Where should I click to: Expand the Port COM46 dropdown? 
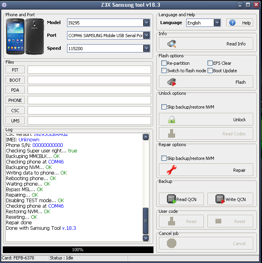point(146,36)
